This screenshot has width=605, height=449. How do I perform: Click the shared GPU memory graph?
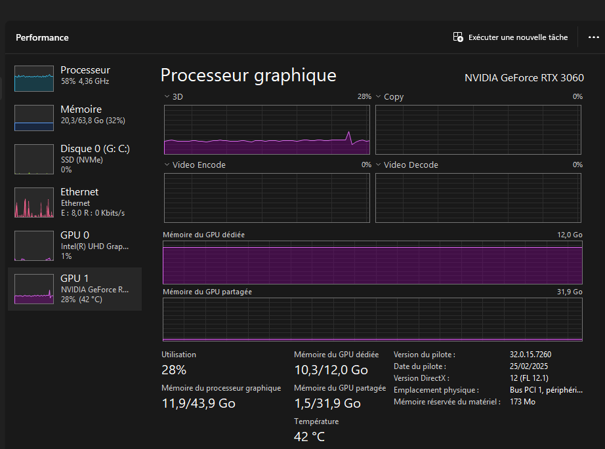(x=372, y=319)
